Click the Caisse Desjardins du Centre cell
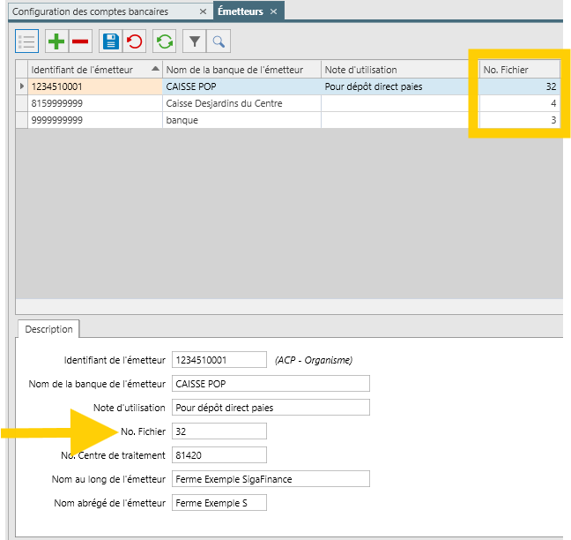Image resolution: width=571 pixels, height=540 pixels. [241, 103]
